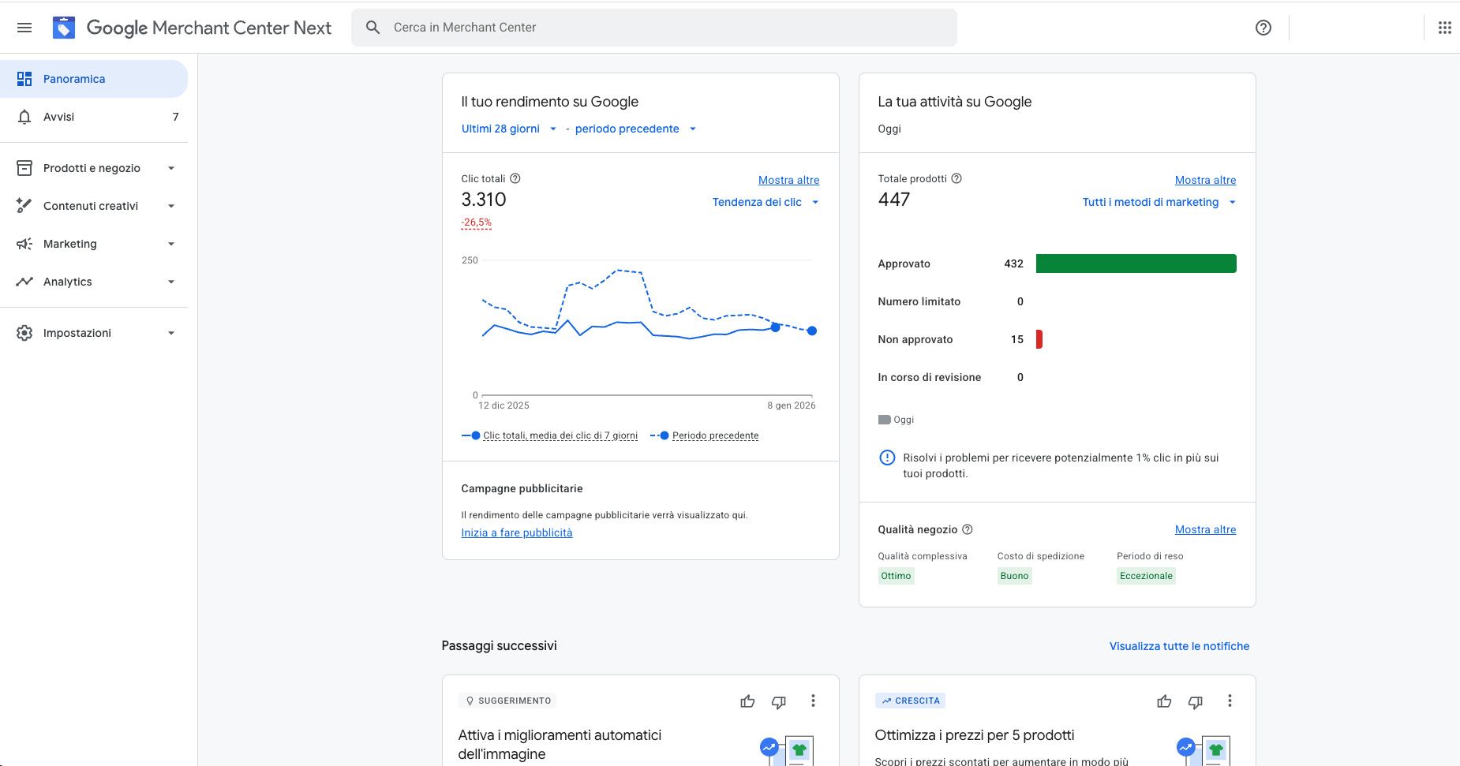Click the Risolvi i problemi suggestion text
The height and width of the screenshot is (766, 1460).
1061,465
